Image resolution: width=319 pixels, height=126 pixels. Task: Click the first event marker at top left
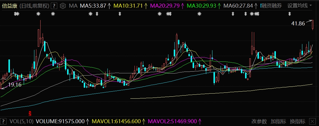17,14
